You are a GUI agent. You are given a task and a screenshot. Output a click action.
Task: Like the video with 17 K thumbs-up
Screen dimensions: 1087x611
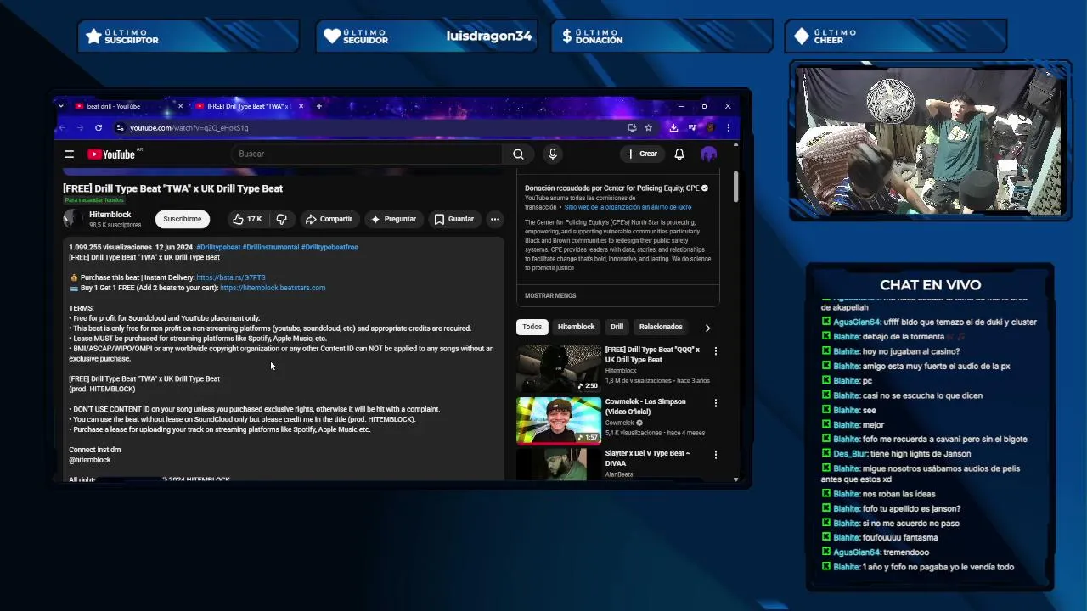coord(247,219)
